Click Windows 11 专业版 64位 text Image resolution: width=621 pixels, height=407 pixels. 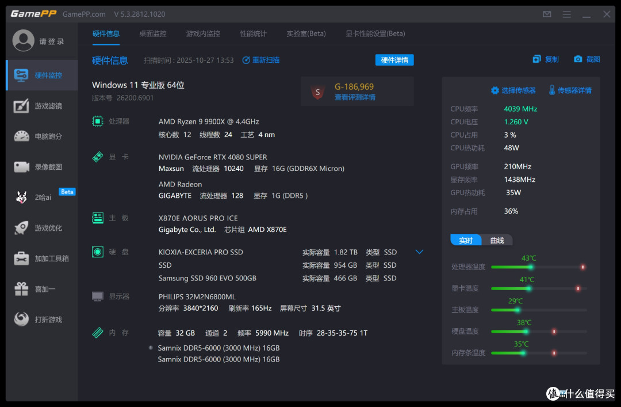[x=138, y=85]
